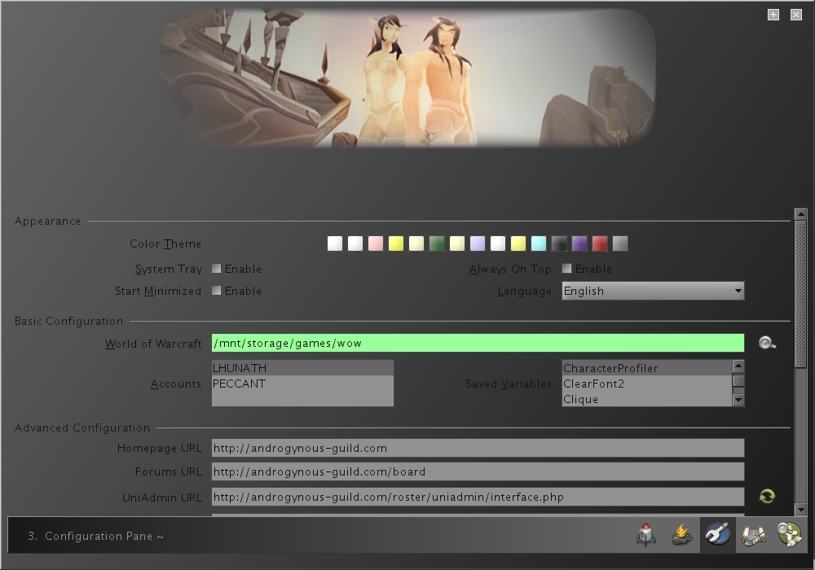Viewport: 815px width, 570px height.
Task: Pick the lavender color theme swatch
Action: [477, 243]
